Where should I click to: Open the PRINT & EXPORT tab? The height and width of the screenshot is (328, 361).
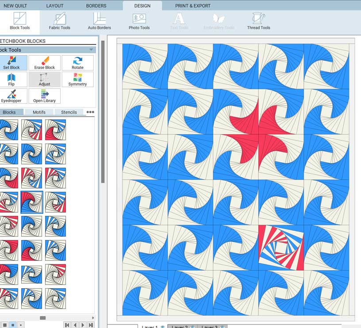point(192,6)
